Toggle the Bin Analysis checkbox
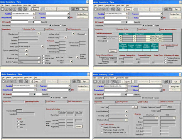 click(107, 41)
